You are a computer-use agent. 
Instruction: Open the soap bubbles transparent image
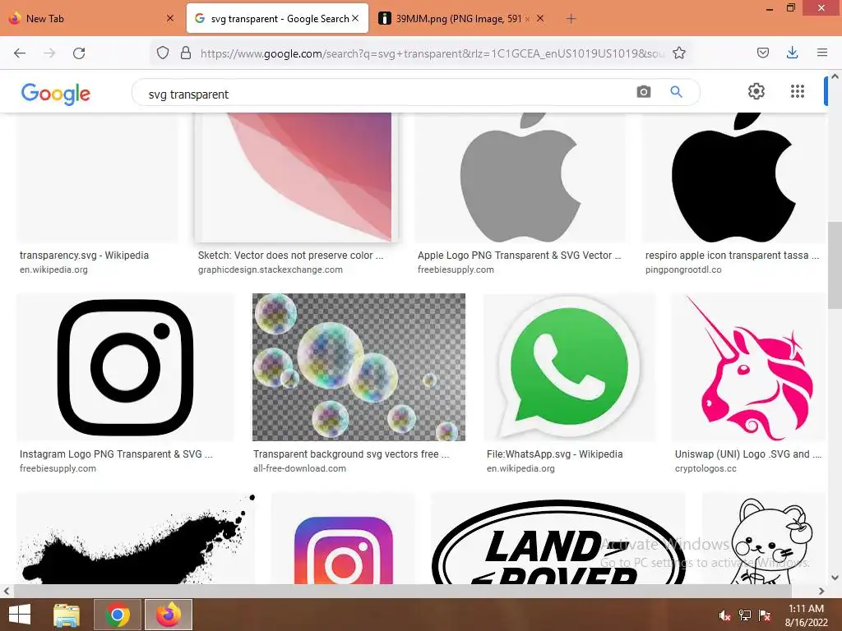coord(359,367)
